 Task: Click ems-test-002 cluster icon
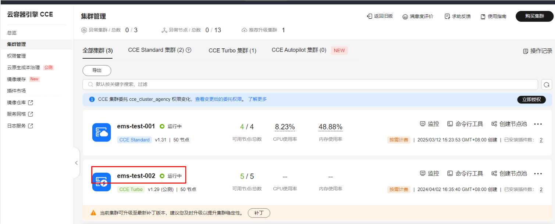pyautogui.click(x=102, y=182)
